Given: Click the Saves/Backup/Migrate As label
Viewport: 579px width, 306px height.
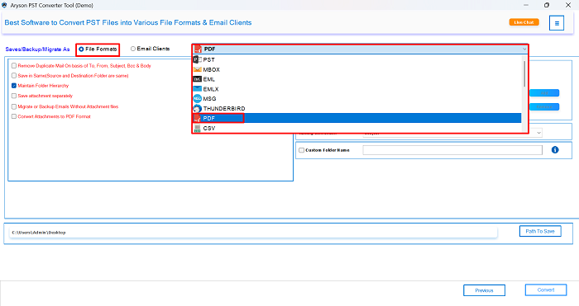Looking at the screenshot, I should coord(37,49).
